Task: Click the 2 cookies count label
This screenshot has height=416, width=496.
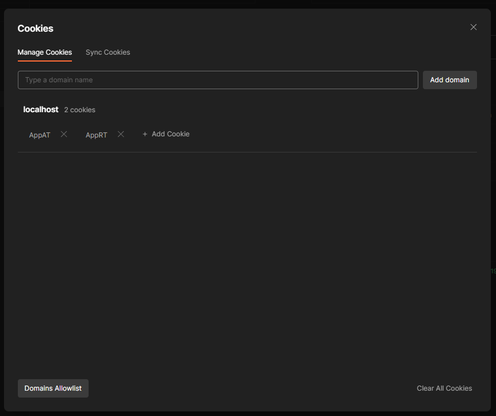Action: [80, 110]
